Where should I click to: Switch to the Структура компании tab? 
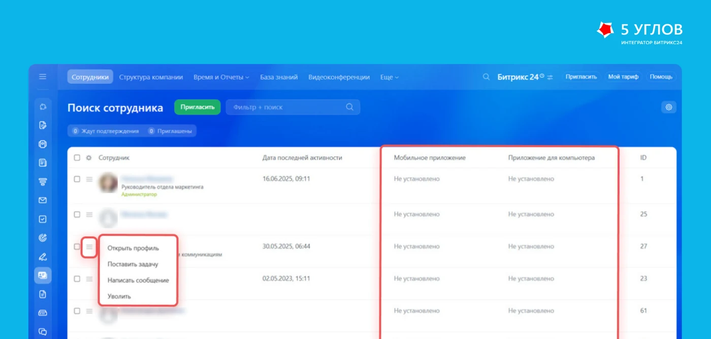(151, 77)
